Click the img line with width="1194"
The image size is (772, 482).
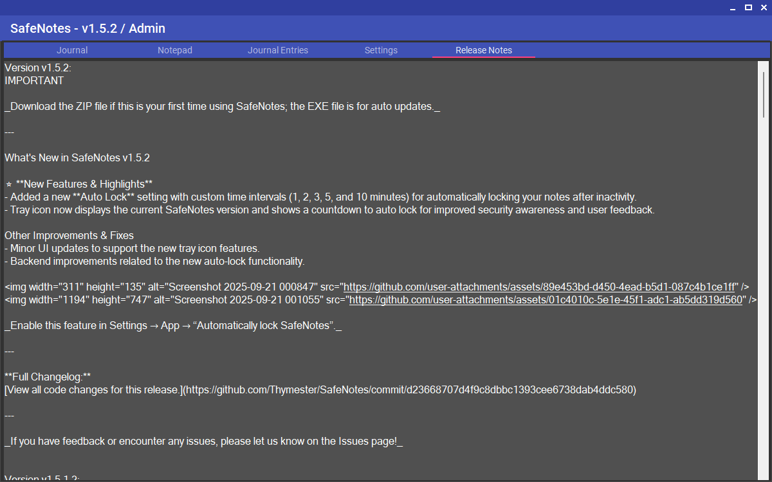380,299
